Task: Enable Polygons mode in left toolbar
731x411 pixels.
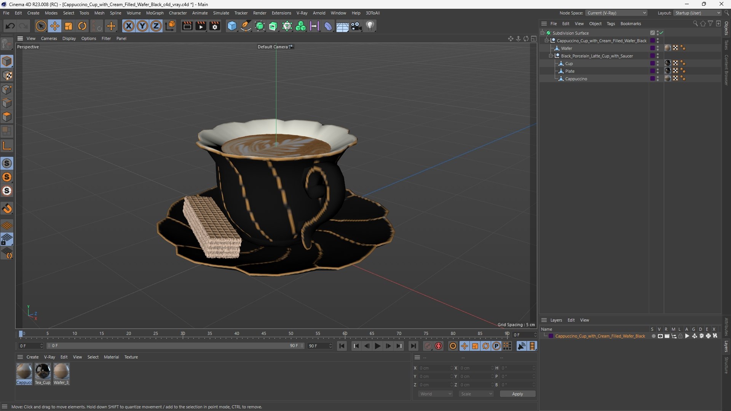Action: click(7, 117)
